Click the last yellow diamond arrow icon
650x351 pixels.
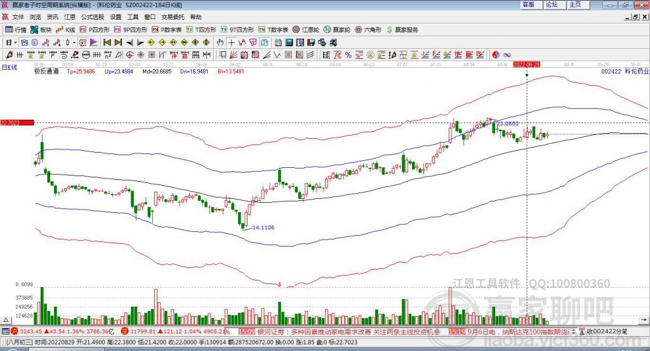206,42
